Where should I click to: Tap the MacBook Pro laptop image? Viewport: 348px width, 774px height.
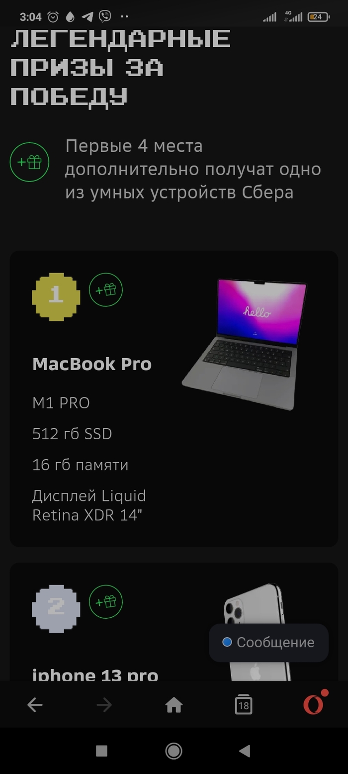pyautogui.click(x=245, y=344)
